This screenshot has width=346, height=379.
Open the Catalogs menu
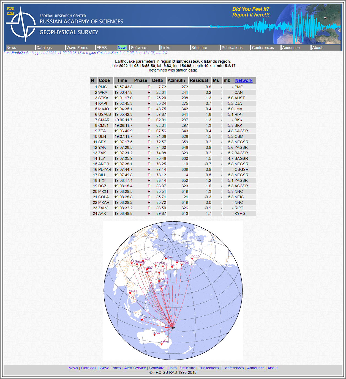[44, 48]
